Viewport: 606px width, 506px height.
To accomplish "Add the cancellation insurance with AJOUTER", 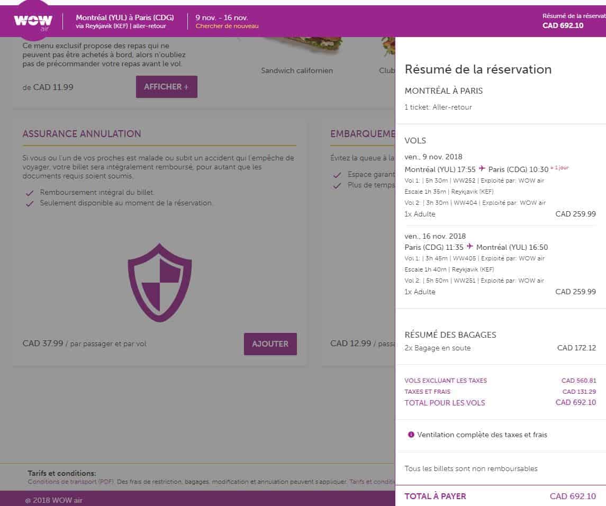I will tap(270, 344).
